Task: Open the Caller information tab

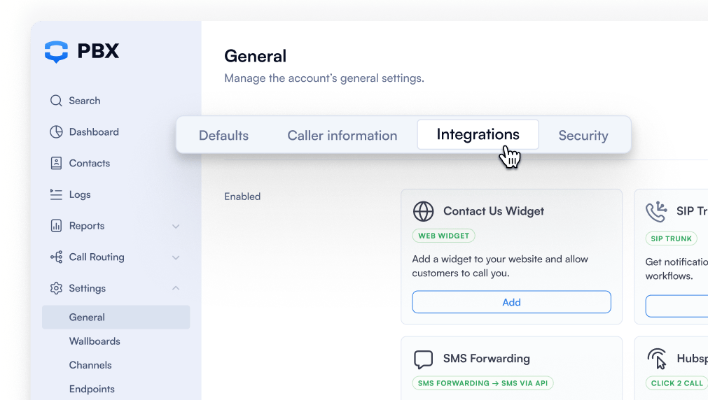Action: click(x=342, y=136)
